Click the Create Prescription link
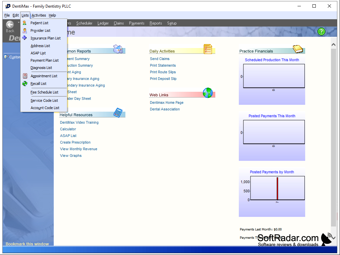Screen dimensions: 340x255 [x=75, y=143]
